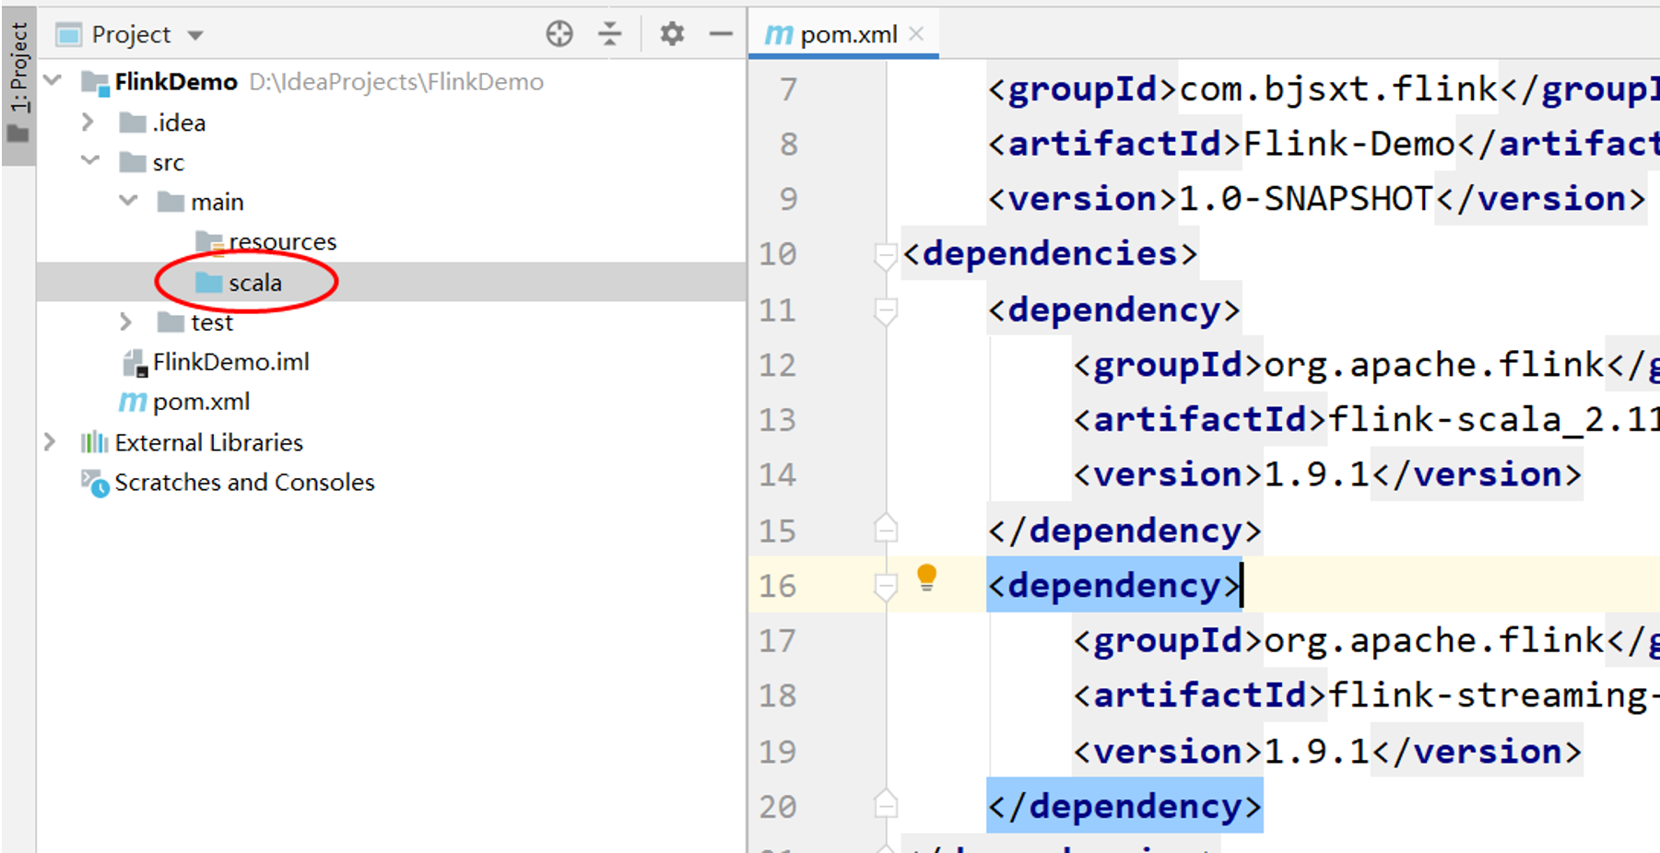Viewport: 1660px width, 853px height.
Task: Click the pom.xml Maven file icon in tree
Action: (x=133, y=403)
